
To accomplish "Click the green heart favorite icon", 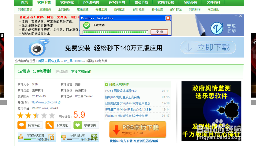I will pyautogui.click(x=78, y=125).
